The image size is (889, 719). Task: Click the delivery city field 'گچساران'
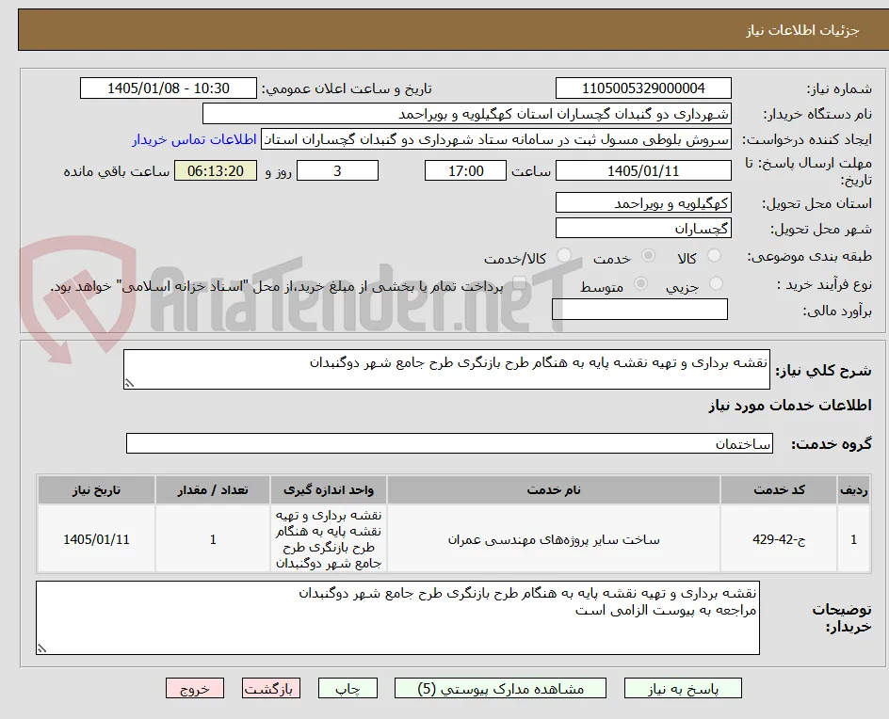pyautogui.click(x=643, y=229)
